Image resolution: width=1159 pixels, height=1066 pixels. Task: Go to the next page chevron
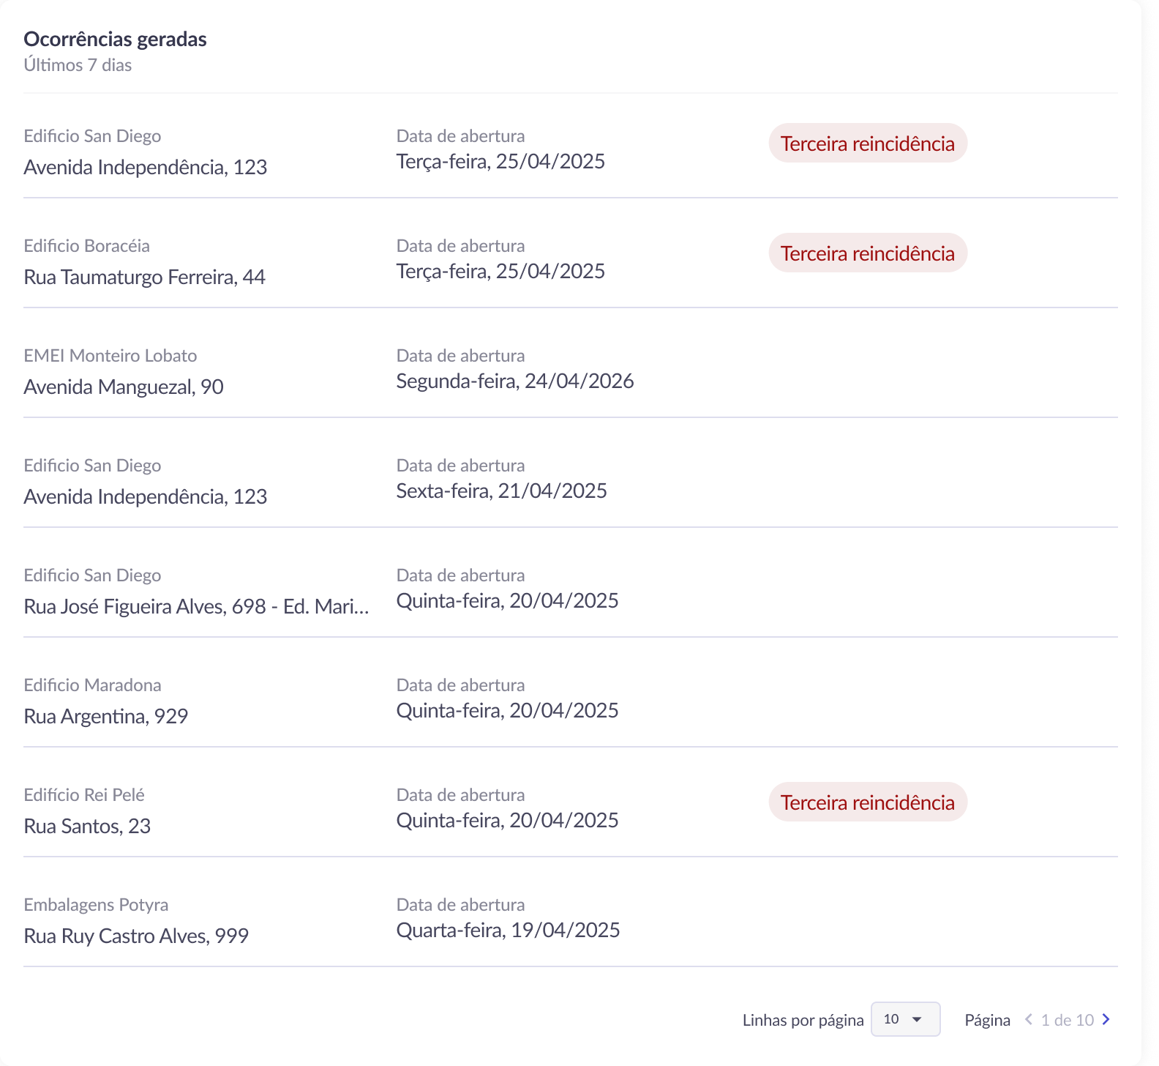(x=1106, y=1019)
